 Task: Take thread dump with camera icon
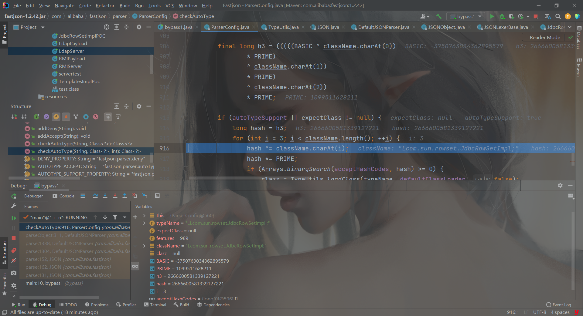pyautogui.click(x=14, y=273)
